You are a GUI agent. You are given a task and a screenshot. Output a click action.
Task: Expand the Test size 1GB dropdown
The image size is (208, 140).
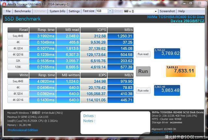(110, 11)
